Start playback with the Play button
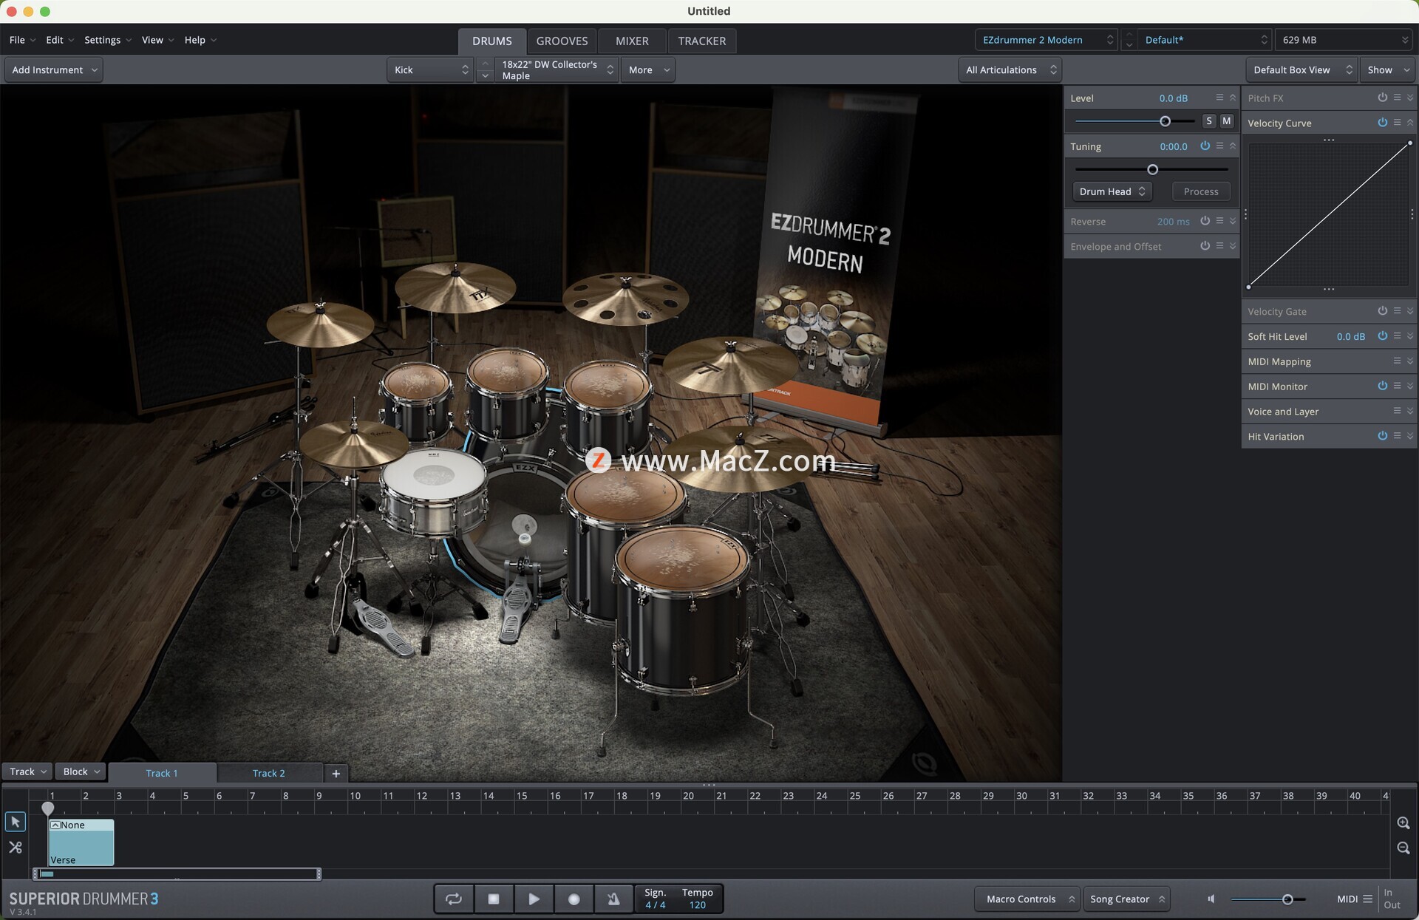This screenshot has width=1419, height=920. tap(534, 899)
